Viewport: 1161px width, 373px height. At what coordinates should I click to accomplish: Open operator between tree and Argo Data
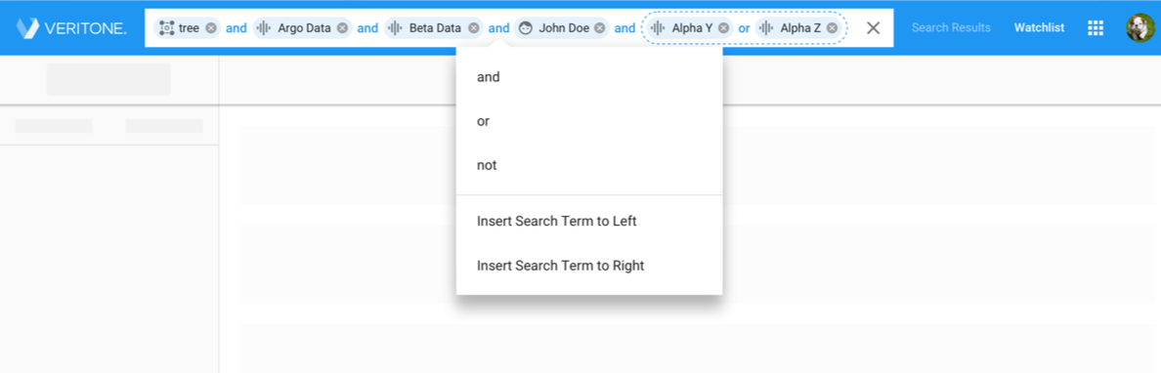236,28
